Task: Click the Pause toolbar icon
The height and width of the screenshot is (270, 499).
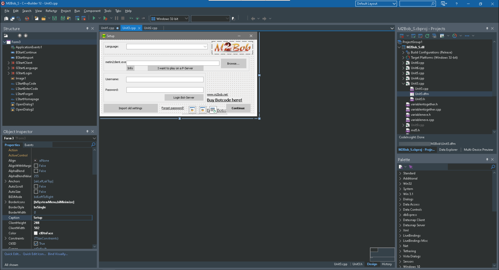Action: click(117, 18)
